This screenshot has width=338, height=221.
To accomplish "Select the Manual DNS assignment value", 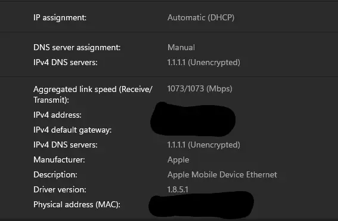I will (x=181, y=48).
